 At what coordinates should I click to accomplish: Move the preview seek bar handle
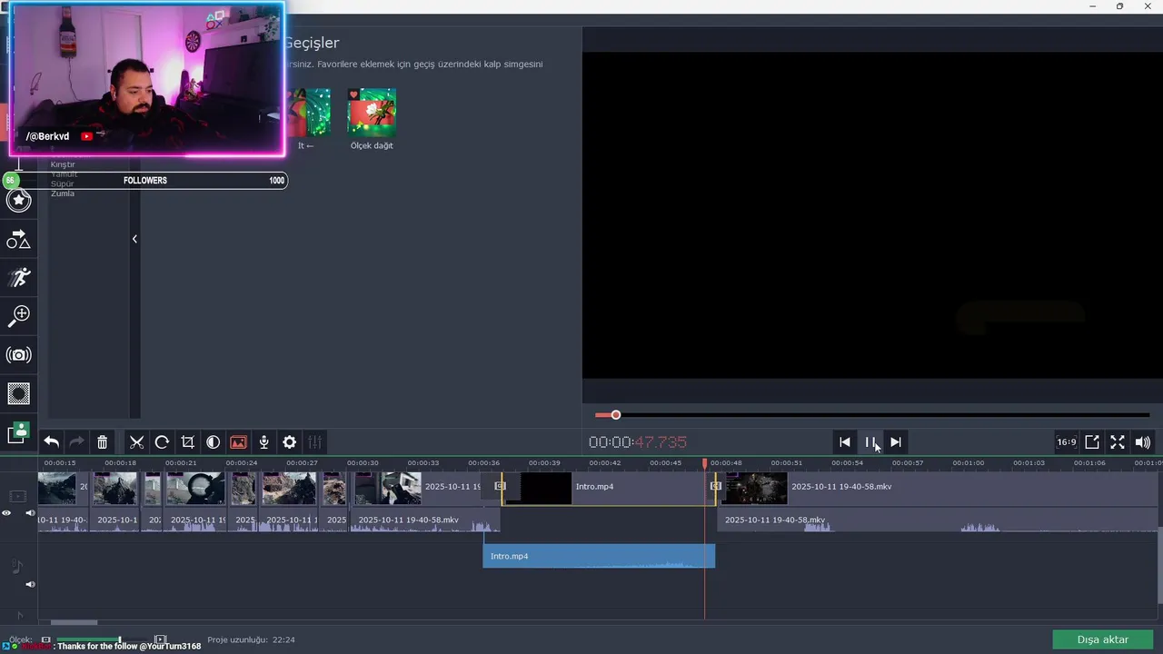coord(615,415)
